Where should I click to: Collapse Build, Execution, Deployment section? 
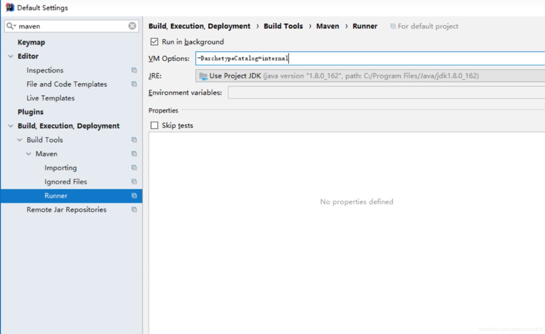click(x=11, y=126)
